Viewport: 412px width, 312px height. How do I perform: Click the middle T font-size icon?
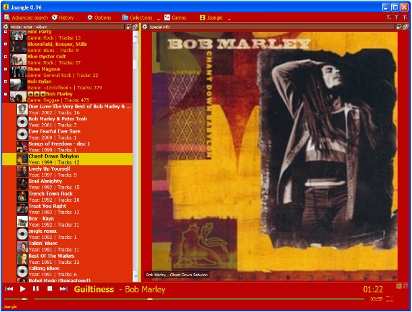click(396, 18)
